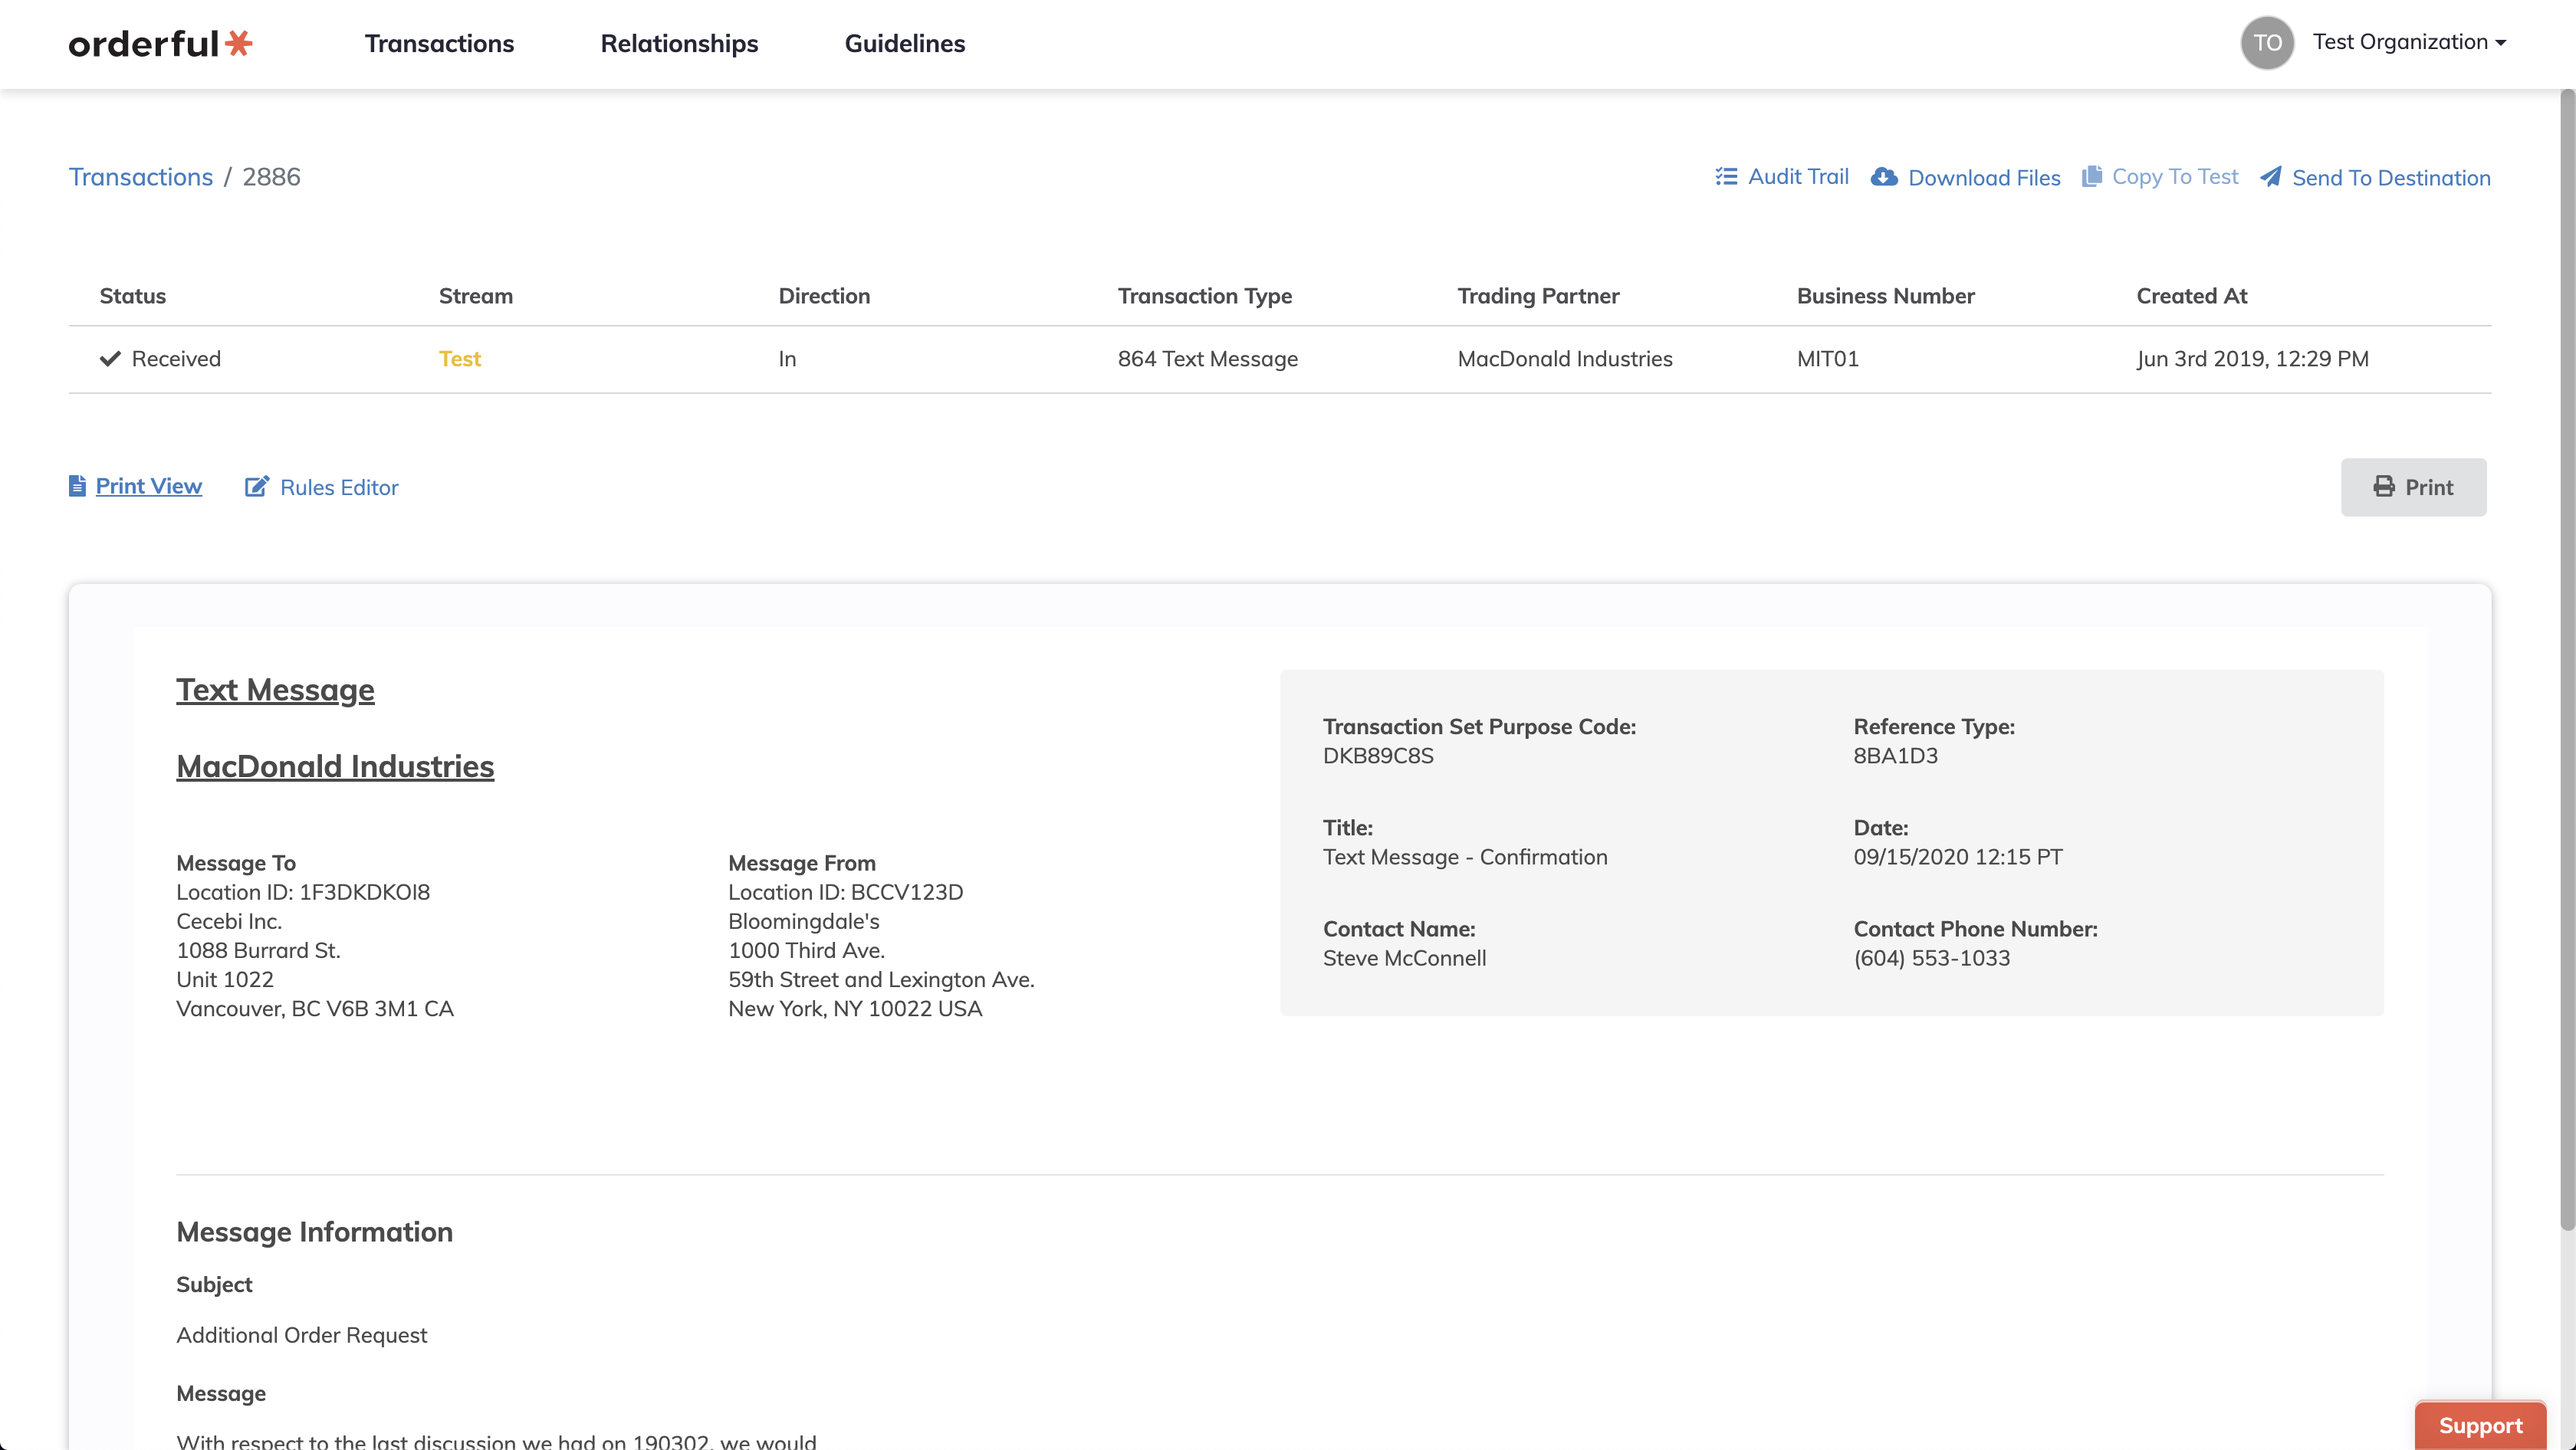Screen dimensions: 2576x1450
Task: Click the Location ID: BCCV123D text
Action: tap(845, 892)
